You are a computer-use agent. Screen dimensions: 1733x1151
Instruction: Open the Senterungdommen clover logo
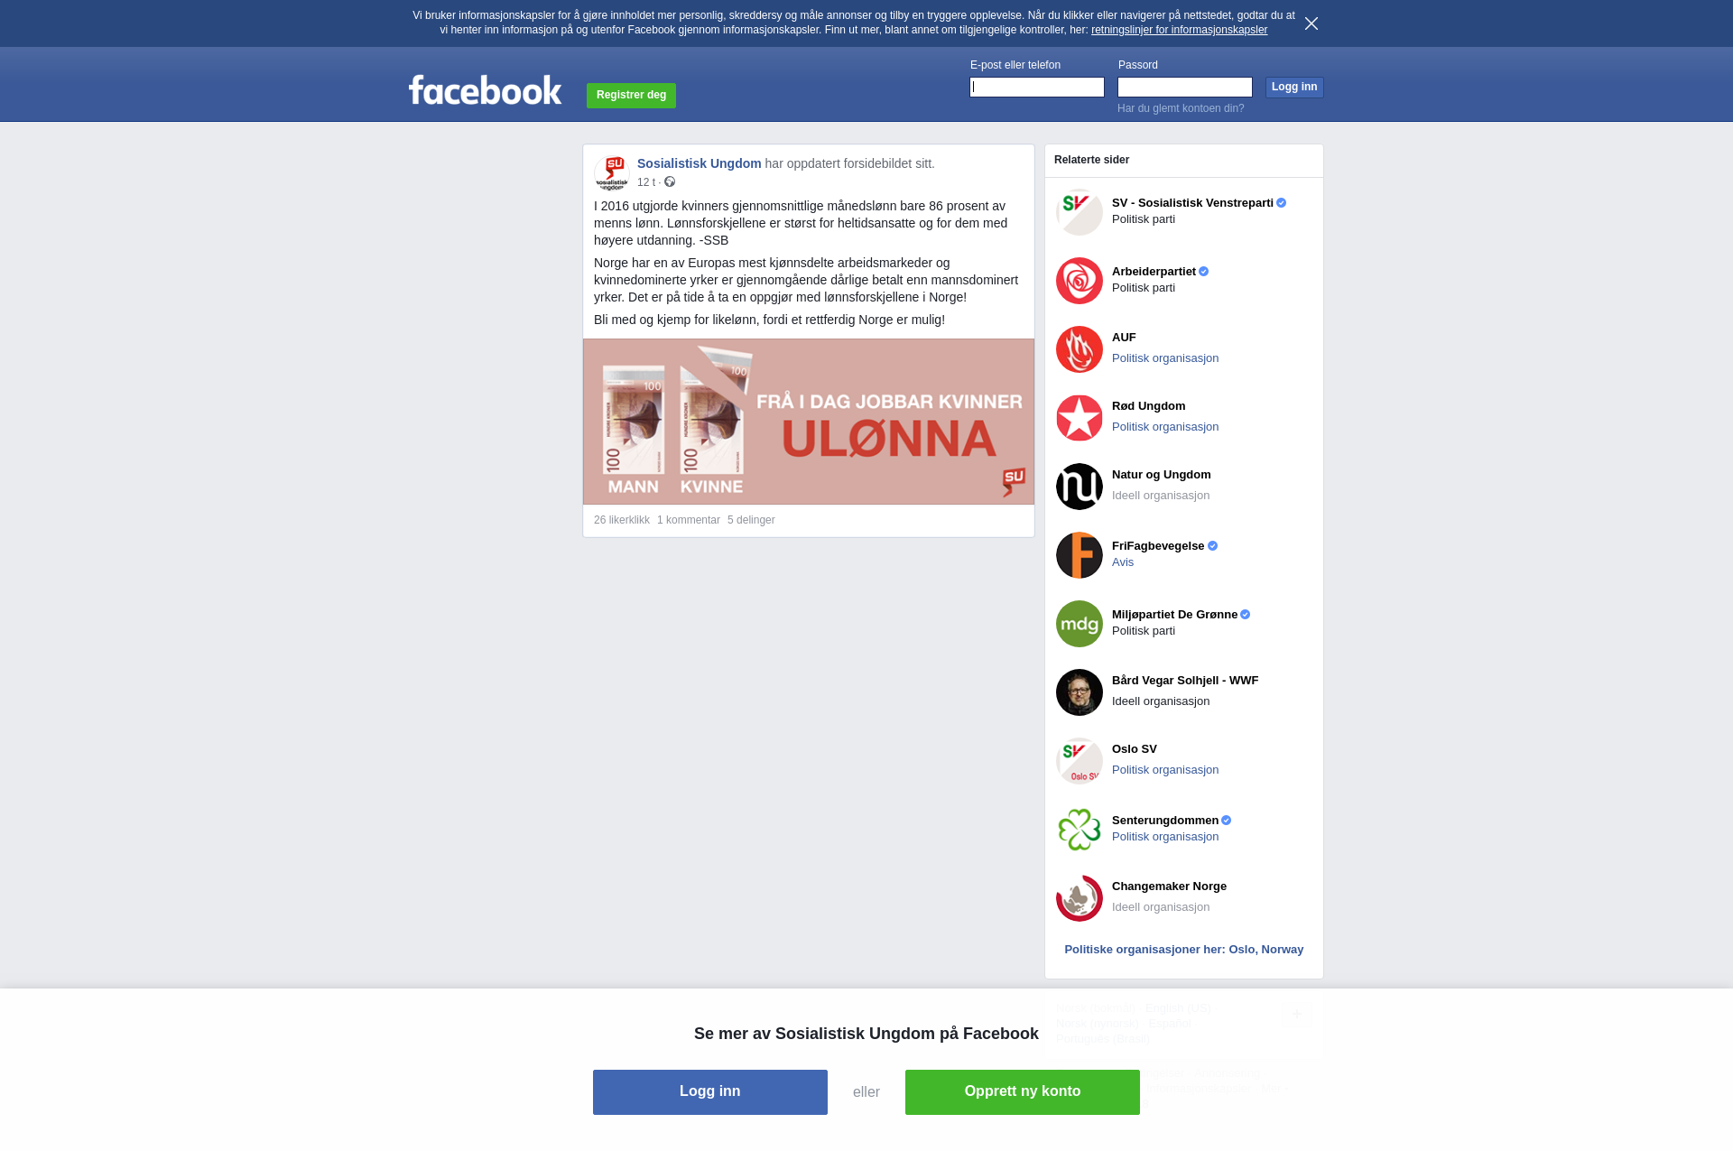pyautogui.click(x=1080, y=830)
